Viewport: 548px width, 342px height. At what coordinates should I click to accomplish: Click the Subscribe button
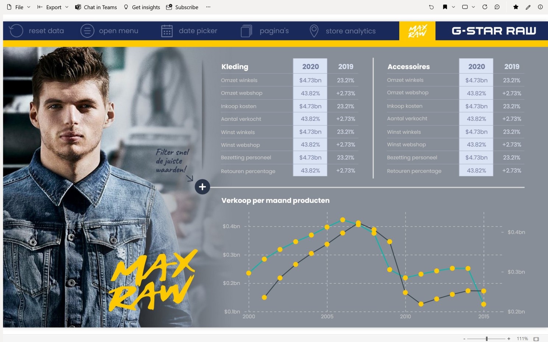[182, 7]
